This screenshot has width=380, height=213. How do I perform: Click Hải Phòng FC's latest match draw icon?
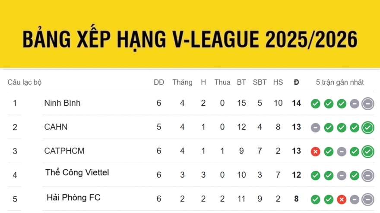click(x=368, y=200)
